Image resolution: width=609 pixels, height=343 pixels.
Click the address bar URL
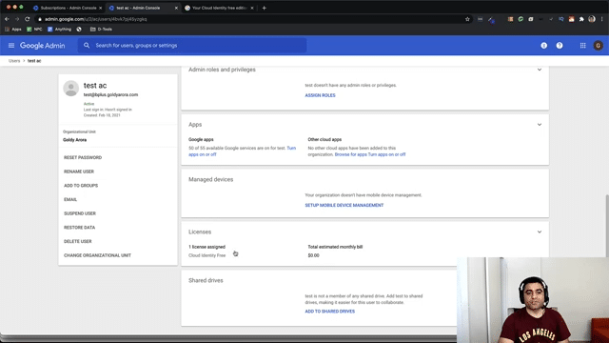(x=95, y=19)
